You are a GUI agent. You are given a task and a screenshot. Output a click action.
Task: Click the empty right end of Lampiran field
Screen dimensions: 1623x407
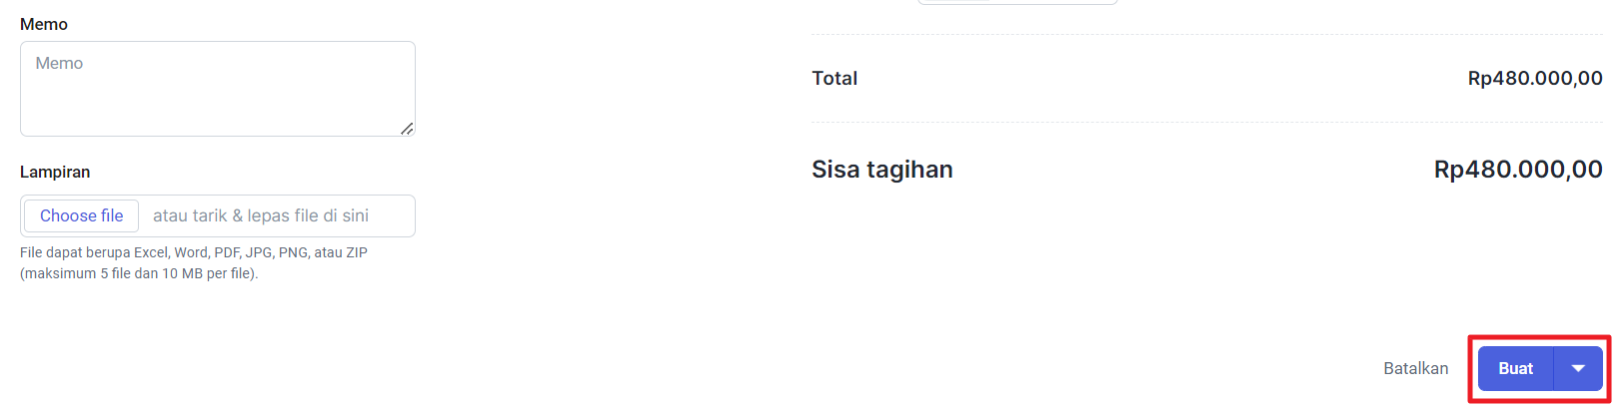[395, 215]
